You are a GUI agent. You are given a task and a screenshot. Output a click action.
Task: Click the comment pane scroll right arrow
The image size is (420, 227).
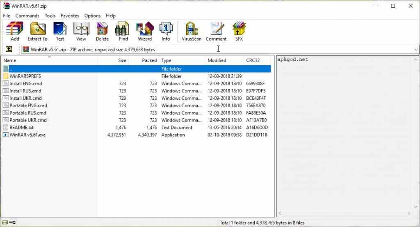pos(409,213)
